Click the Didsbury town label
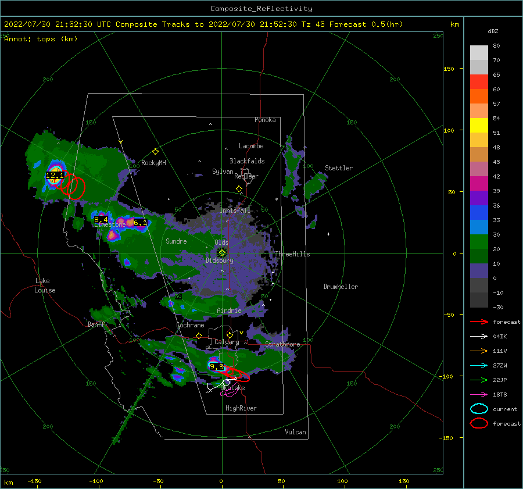 (x=219, y=260)
